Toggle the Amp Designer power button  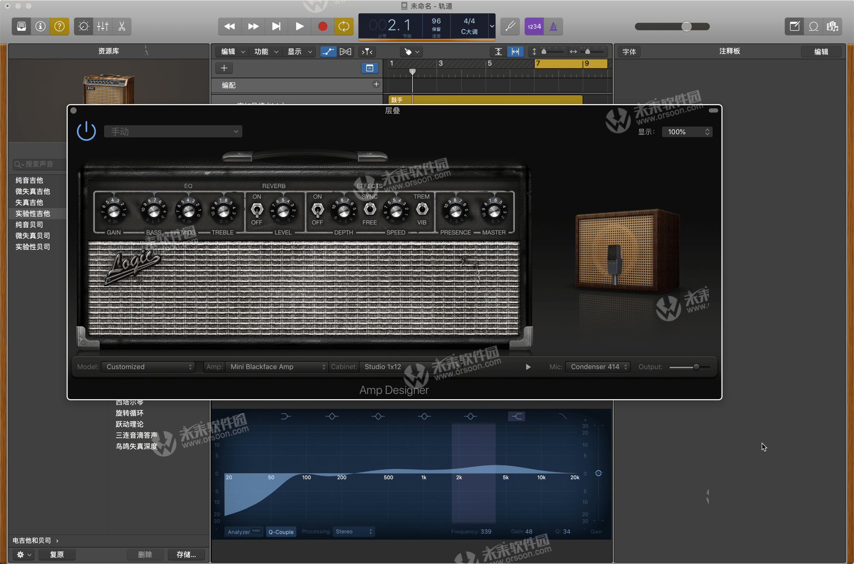87,131
